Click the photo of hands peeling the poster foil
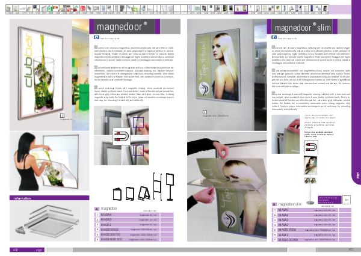This screenshot has width=361, height=256. (227, 186)
